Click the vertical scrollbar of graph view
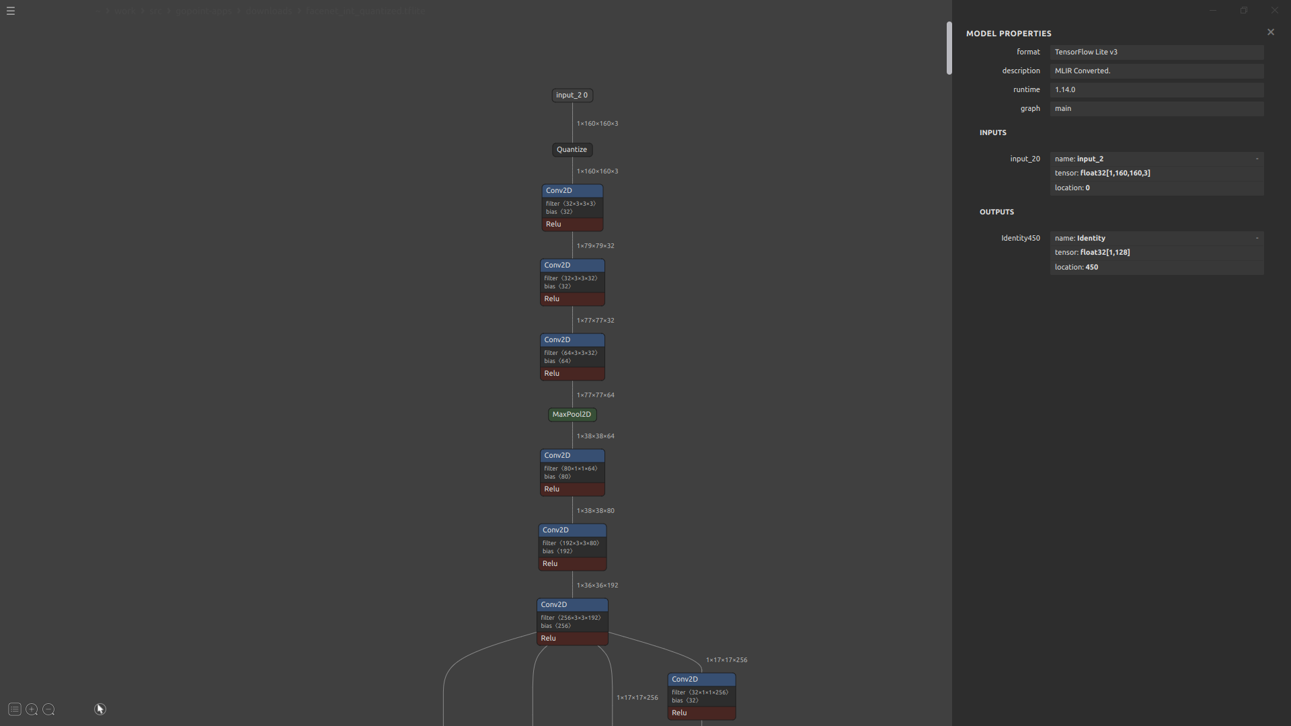 (x=949, y=48)
